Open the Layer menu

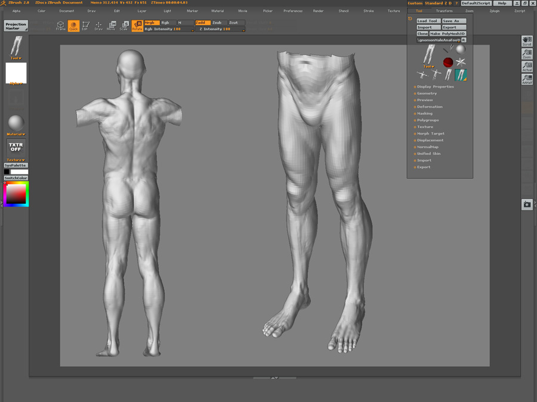(x=142, y=11)
